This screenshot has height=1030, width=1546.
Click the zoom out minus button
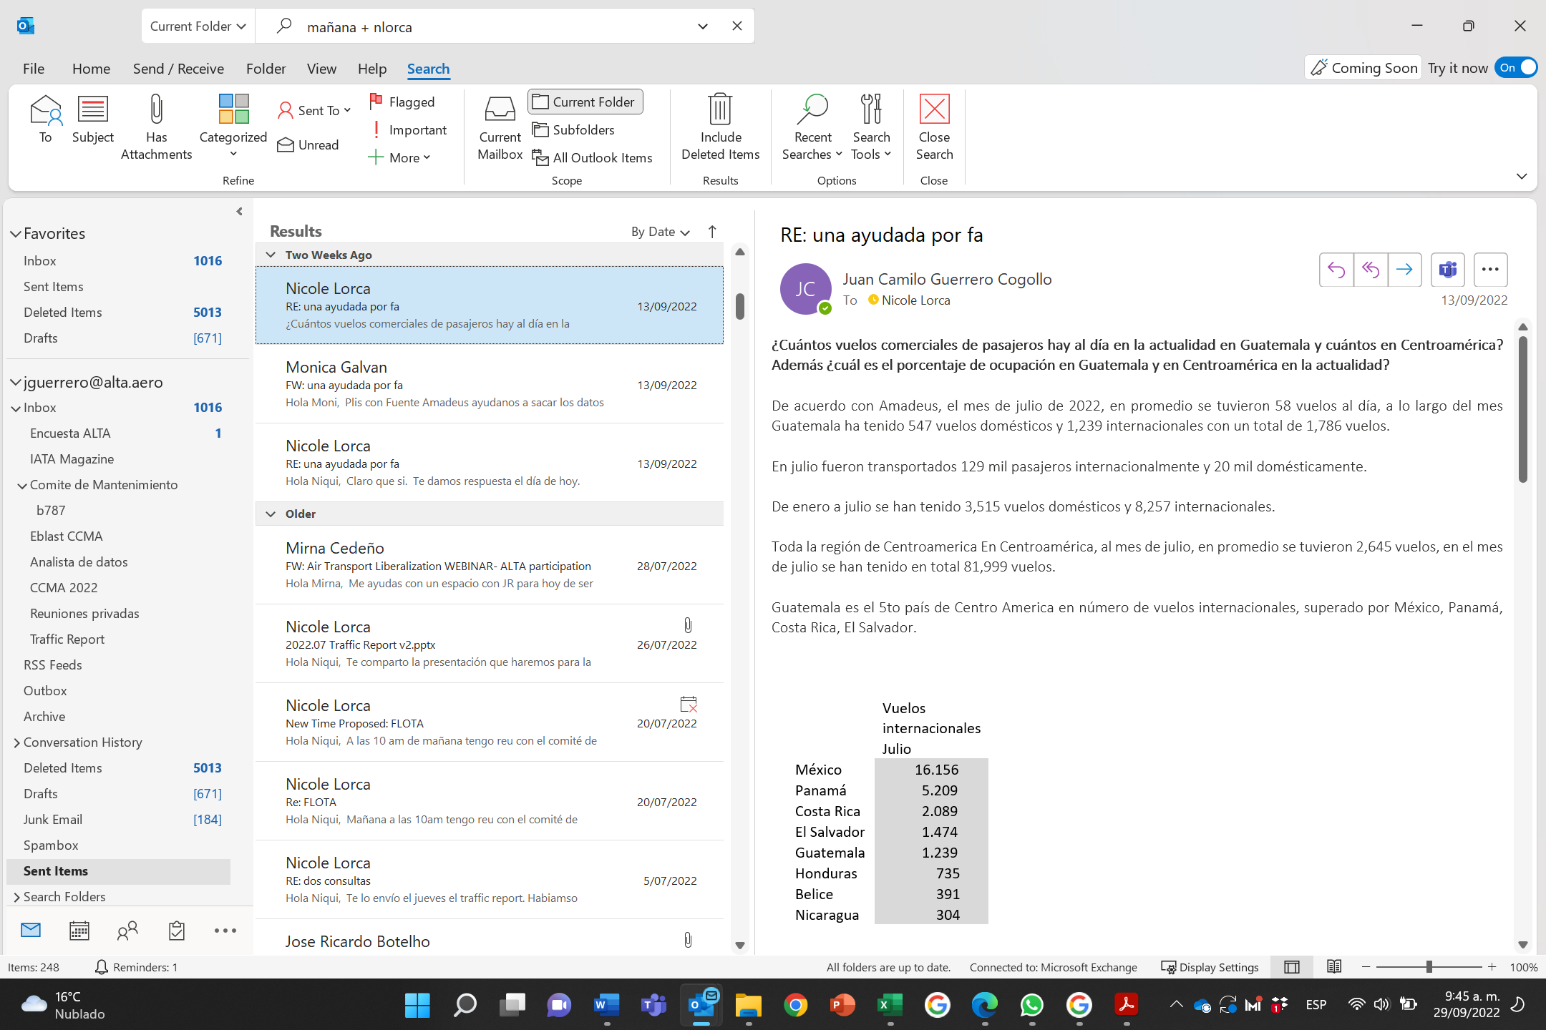1366,967
